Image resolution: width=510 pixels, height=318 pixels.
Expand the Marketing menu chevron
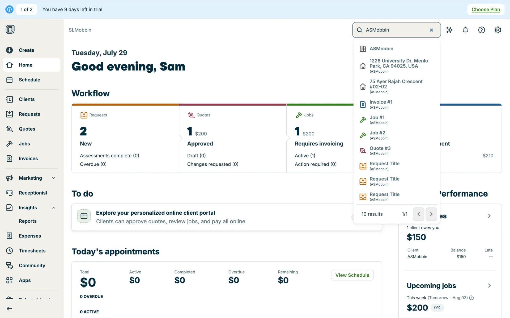pyautogui.click(x=54, y=178)
